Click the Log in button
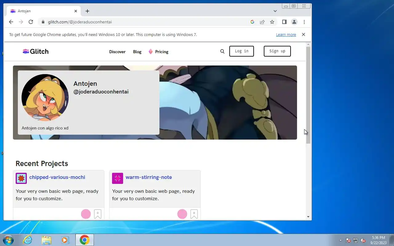 click(242, 51)
